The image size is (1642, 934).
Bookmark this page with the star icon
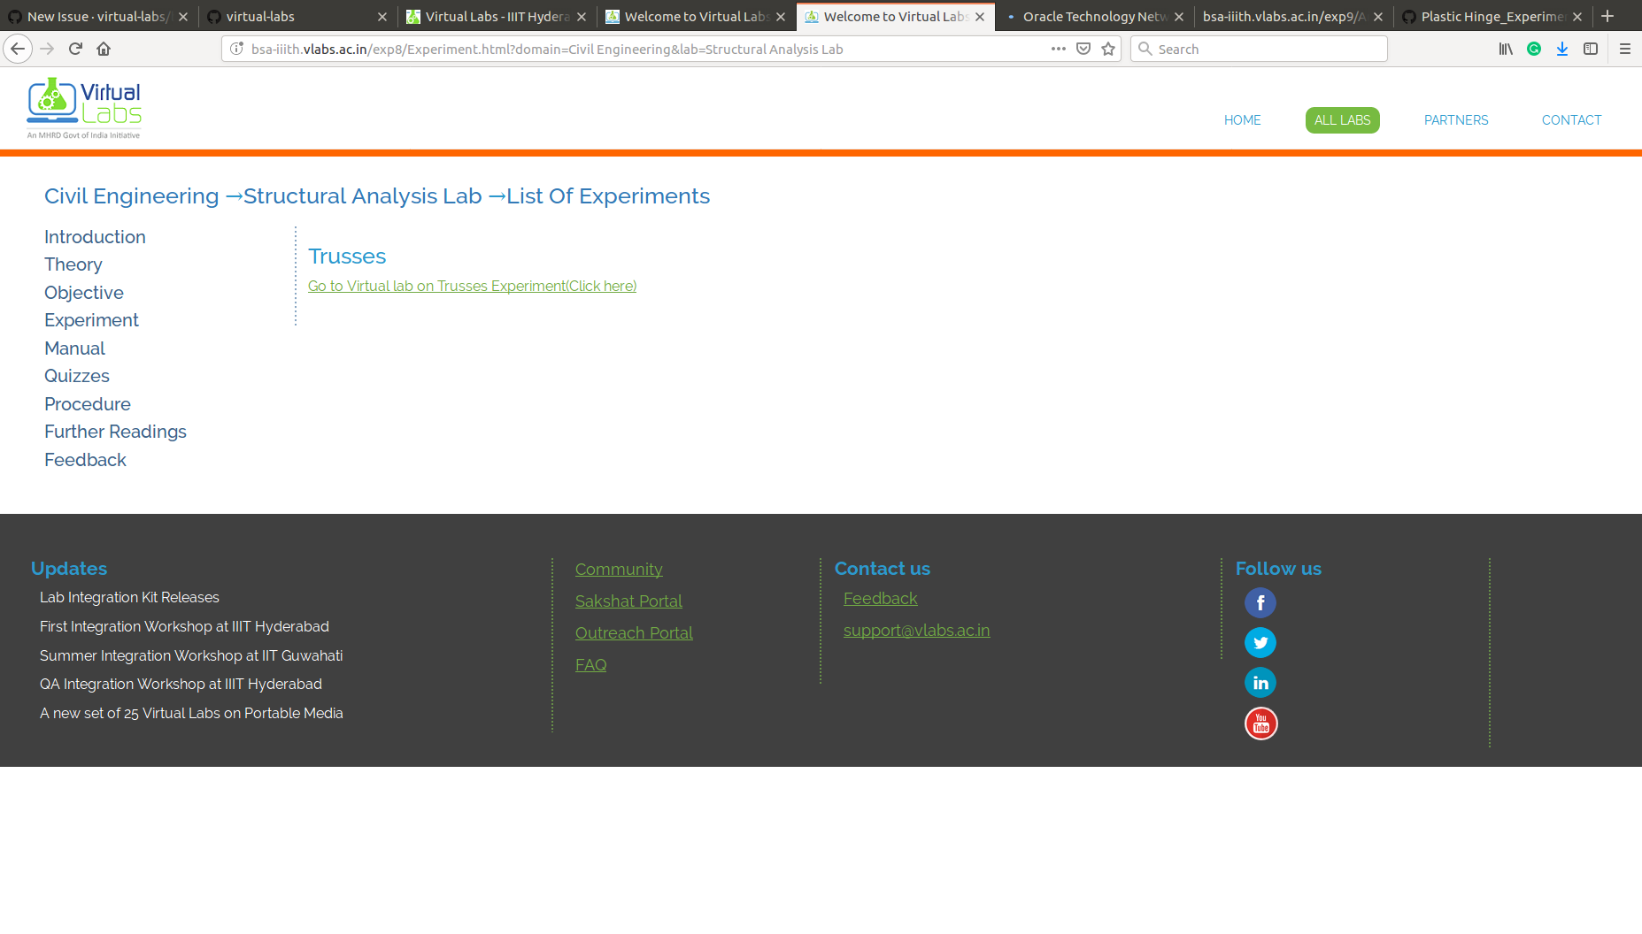pos(1107,49)
